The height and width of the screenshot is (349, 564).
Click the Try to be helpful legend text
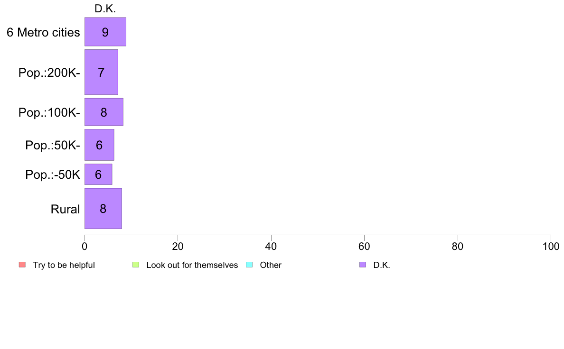(64, 265)
